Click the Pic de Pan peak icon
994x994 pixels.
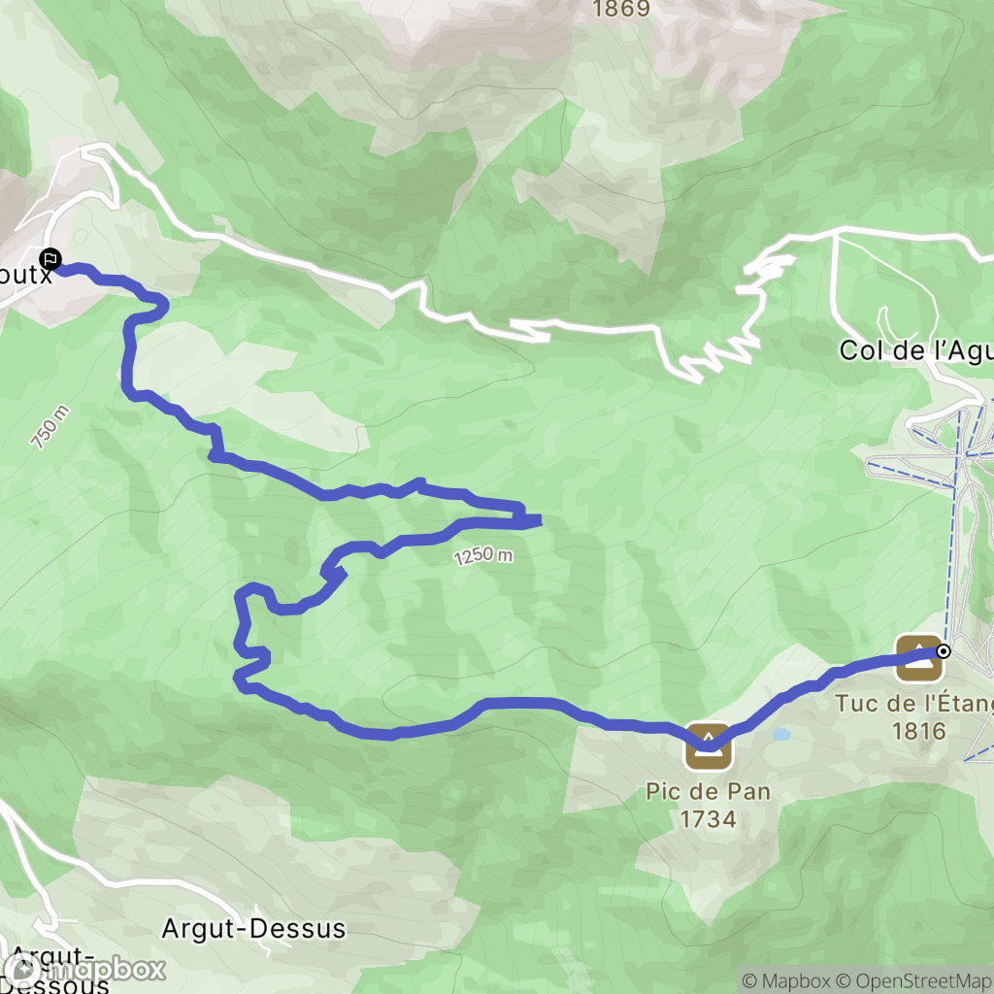pyautogui.click(x=708, y=746)
